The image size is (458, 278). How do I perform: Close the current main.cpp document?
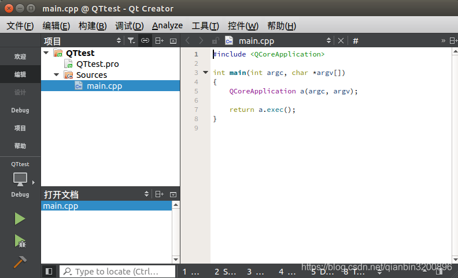[341, 41]
